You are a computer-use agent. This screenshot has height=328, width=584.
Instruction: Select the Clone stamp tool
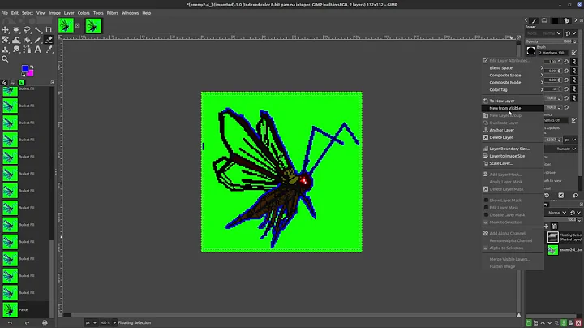[x=5, y=50]
